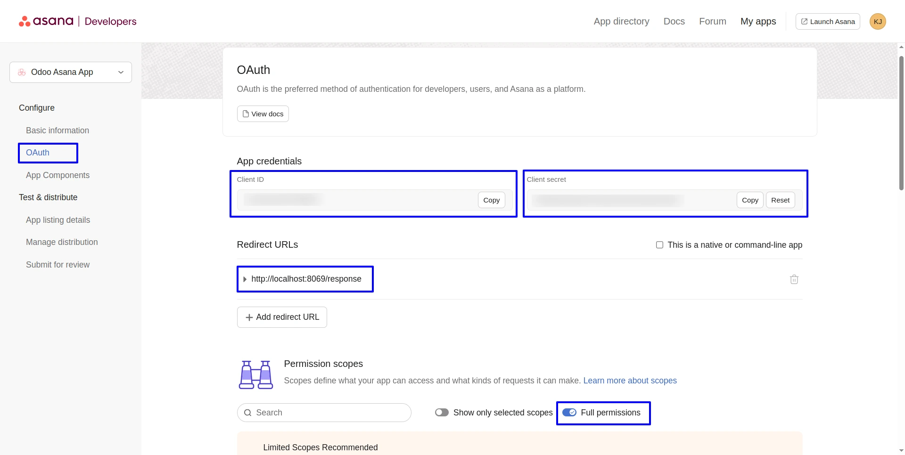Click the binoculars Permission scopes icon
The width and height of the screenshot is (905, 455).
tap(256, 375)
